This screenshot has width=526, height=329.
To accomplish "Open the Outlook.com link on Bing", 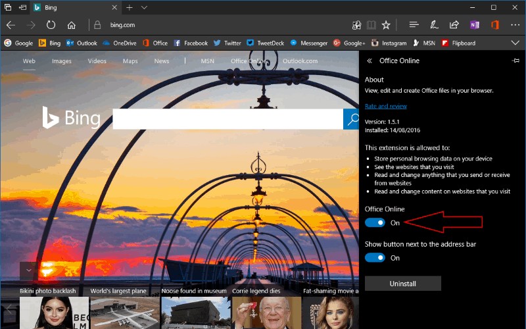I will coord(300,61).
